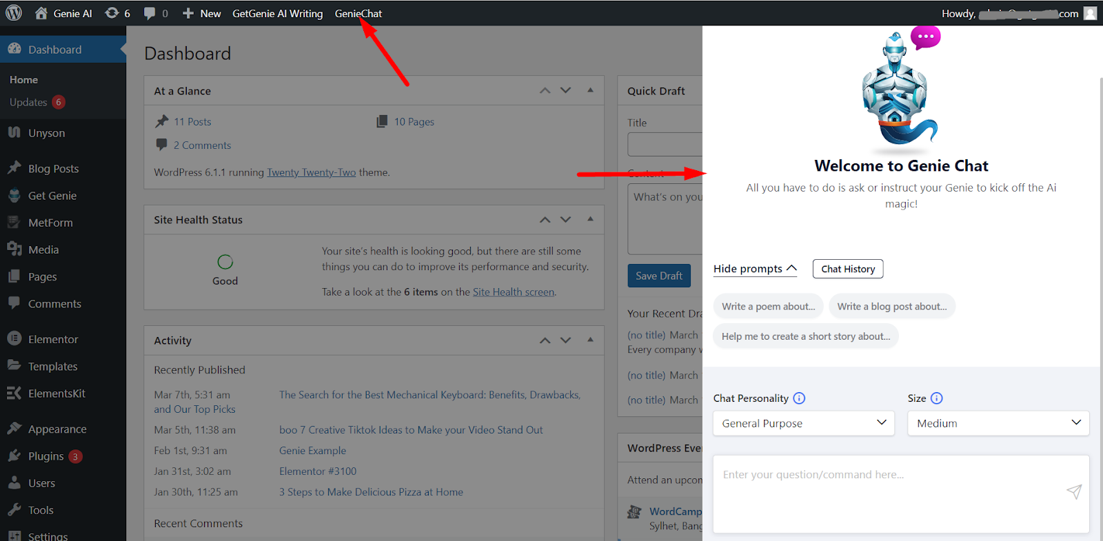Open the Genie Example post link
The height and width of the screenshot is (541, 1103).
(x=312, y=451)
